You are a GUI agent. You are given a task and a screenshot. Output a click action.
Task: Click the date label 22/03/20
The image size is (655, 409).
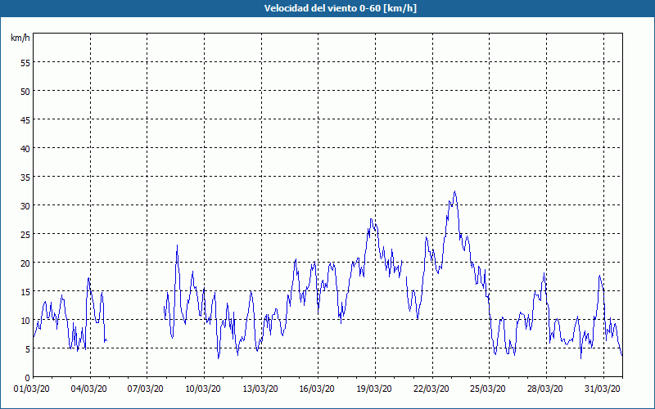431,389
